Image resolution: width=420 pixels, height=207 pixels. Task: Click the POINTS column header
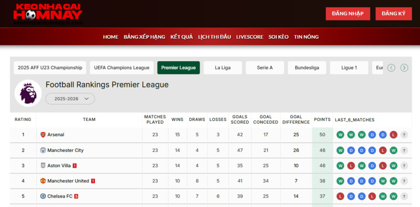click(x=322, y=119)
